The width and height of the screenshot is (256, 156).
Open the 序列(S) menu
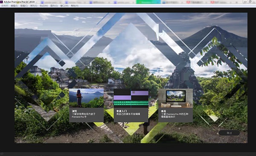pos(34,6)
